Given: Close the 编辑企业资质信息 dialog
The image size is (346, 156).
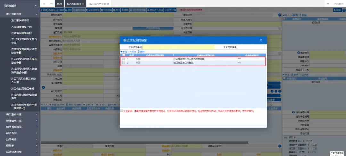Looking at the screenshot, I should coord(261,40).
